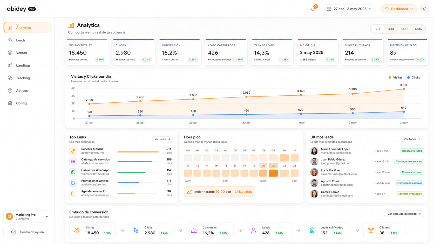This screenshot has width=434, height=244.
Task: Open Ventas in the sidebar
Action: (x=27, y=53)
